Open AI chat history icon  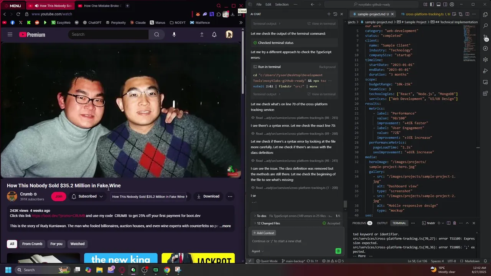pyautogui.click(x=335, y=14)
